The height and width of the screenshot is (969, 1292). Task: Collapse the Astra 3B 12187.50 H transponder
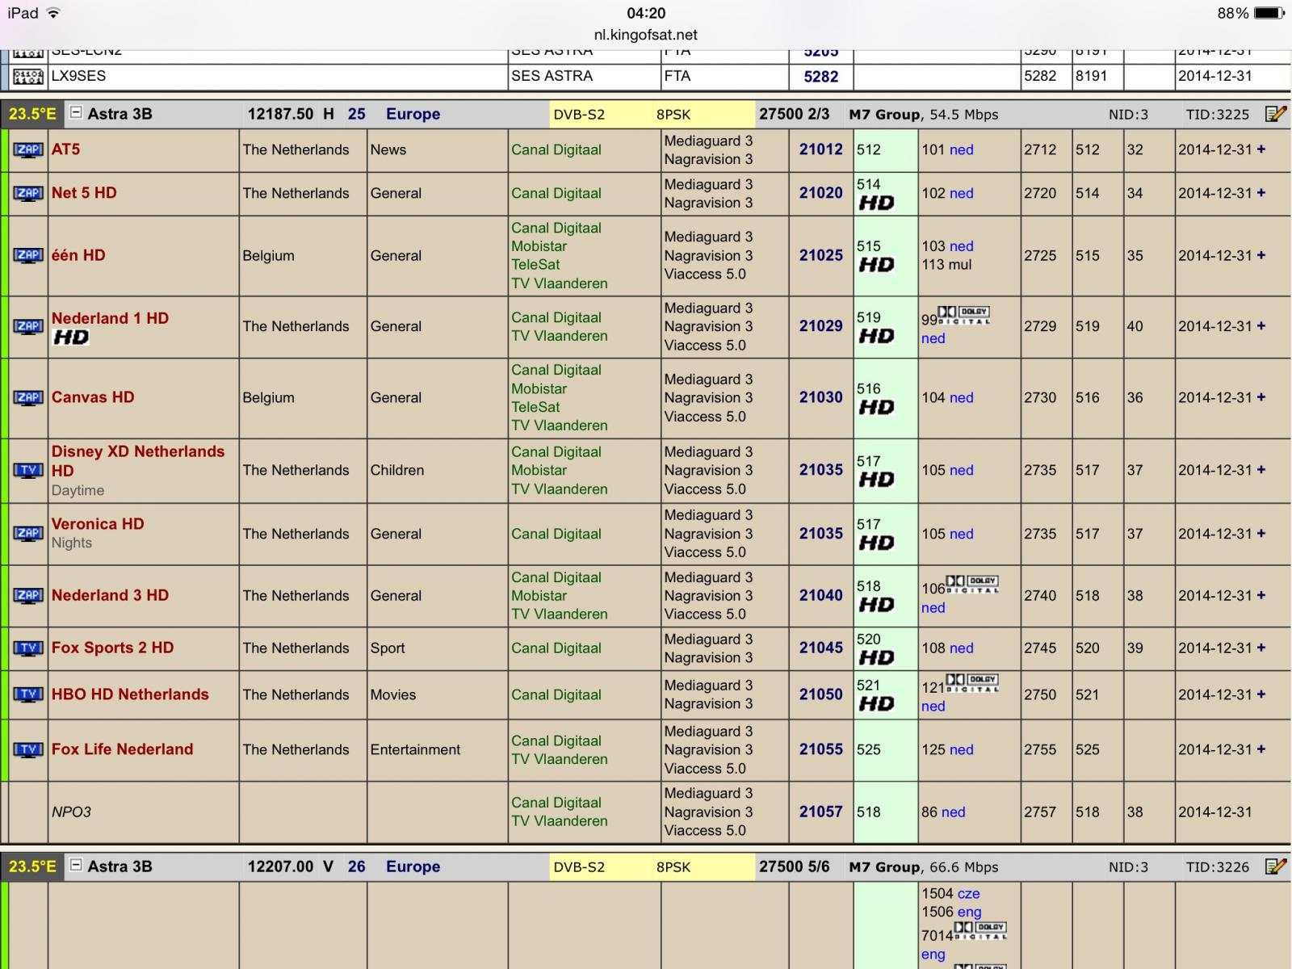pyautogui.click(x=76, y=113)
